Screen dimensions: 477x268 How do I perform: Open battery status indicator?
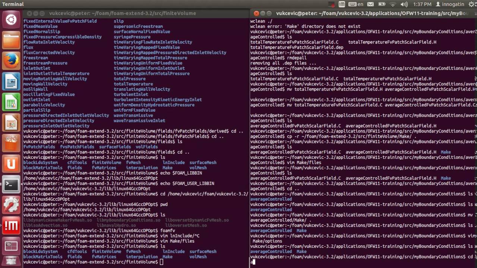tap(382, 4)
